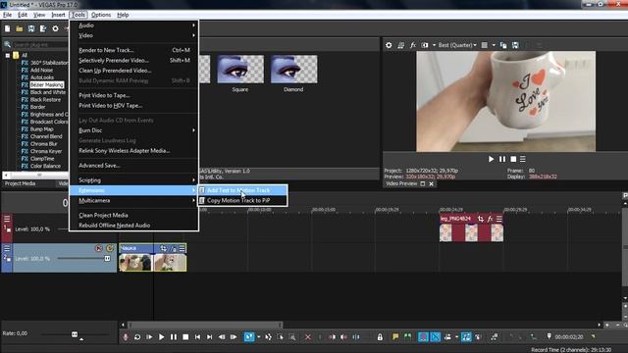628x353 pixels.
Task: Select the Square preset thumbnail
Action: click(240, 69)
